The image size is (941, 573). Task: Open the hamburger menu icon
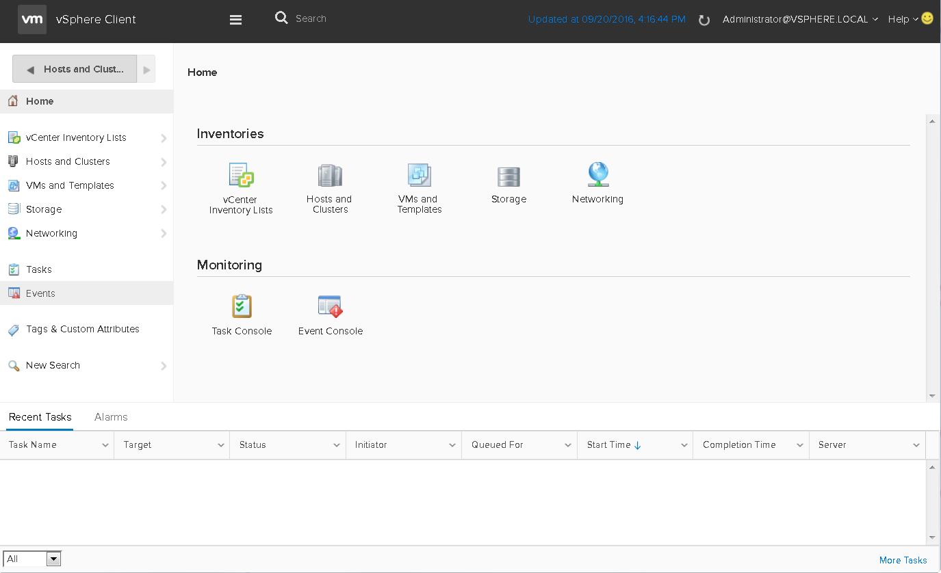tap(236, 20)
